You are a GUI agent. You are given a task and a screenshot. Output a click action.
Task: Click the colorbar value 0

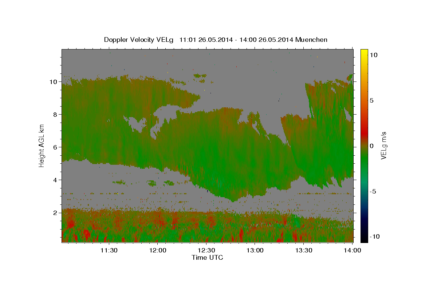(x=372, y=145)
